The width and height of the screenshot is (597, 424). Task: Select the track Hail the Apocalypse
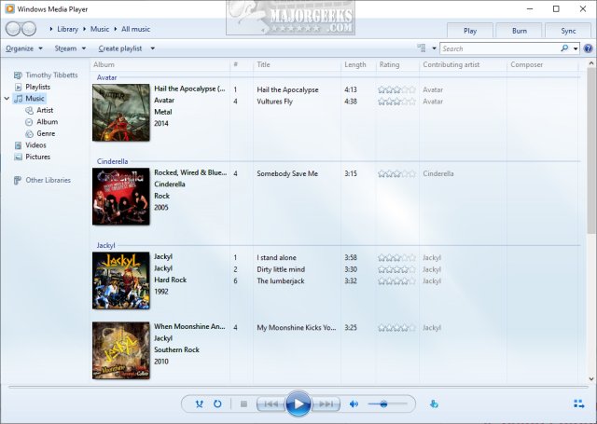pos(287,89)
